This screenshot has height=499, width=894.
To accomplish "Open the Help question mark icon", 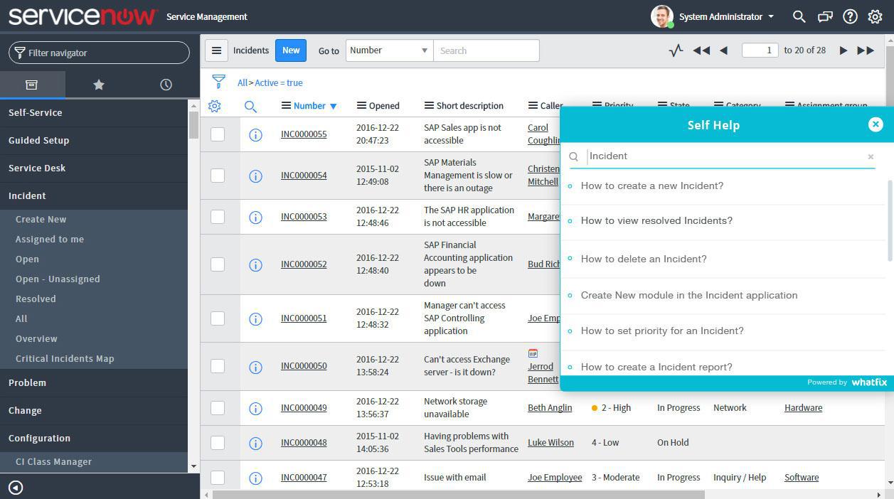I will click(x=850, y=16).
